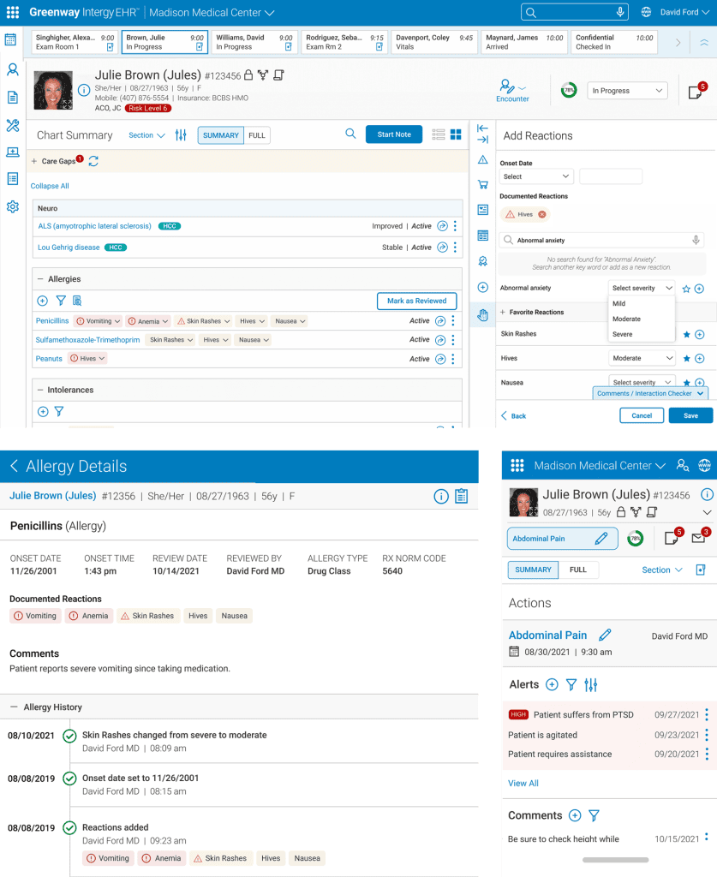Click the clipboard icon in Allergy Details header
The height and width of the screenshot is (877, 717).
pos(462,496)
